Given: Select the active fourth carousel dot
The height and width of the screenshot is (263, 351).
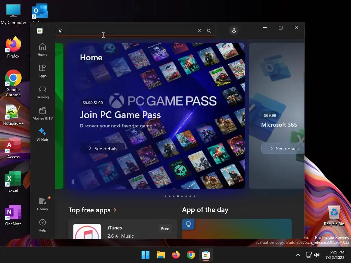Looking at the screenshot, I should (x=178, y=196).
